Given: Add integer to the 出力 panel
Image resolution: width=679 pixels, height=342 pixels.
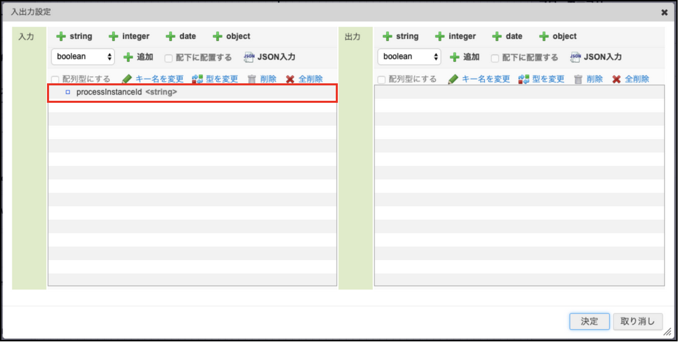Looking at the screenshot, I should (455, 36).
